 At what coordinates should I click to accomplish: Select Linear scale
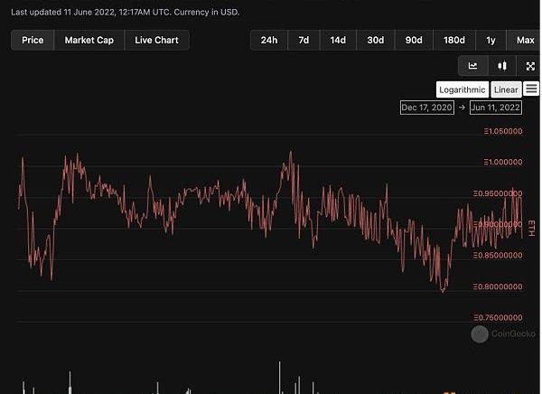click(x=506, y=89)
